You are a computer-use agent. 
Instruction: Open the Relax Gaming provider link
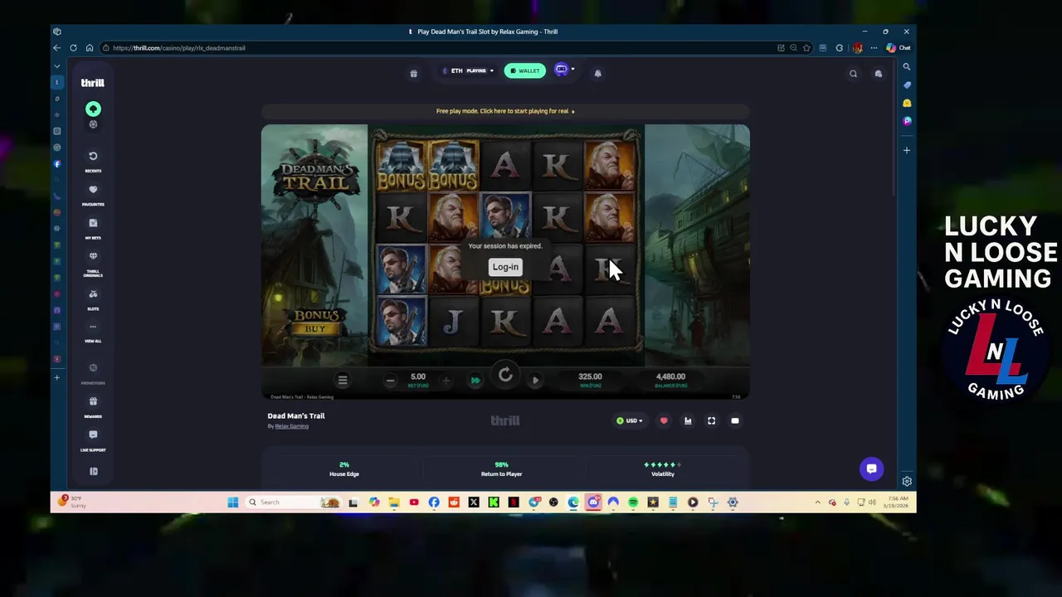[x=291, y=426]
